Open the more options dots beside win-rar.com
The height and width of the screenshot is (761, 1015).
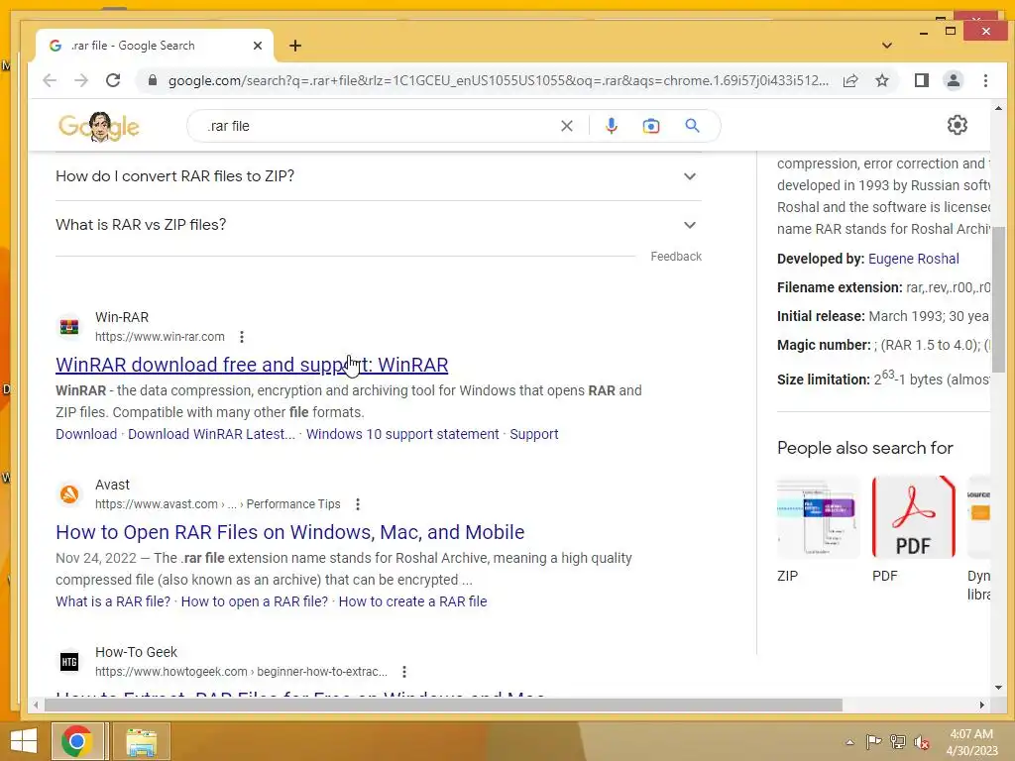pyautogui.click(x=242, y=337)
